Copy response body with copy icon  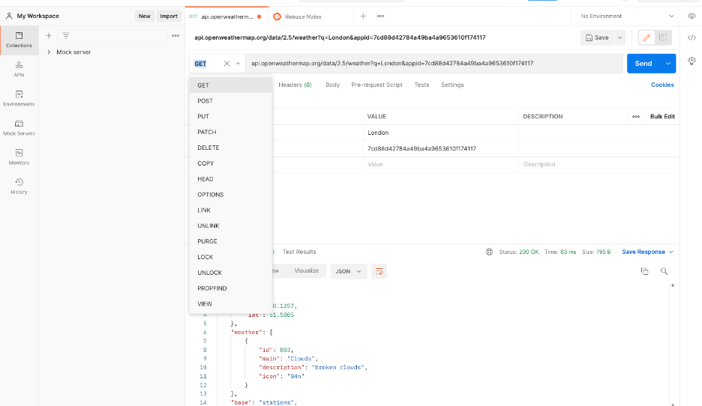(x=645, y=271)
